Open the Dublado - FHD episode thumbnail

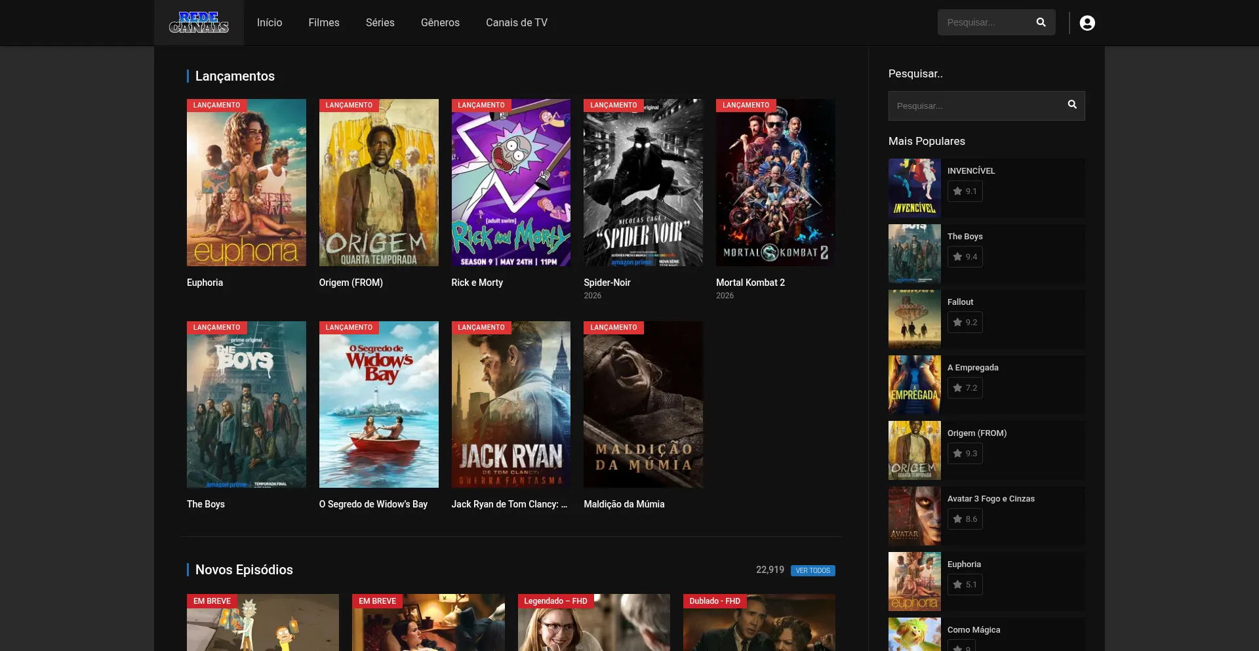point(759,623)
